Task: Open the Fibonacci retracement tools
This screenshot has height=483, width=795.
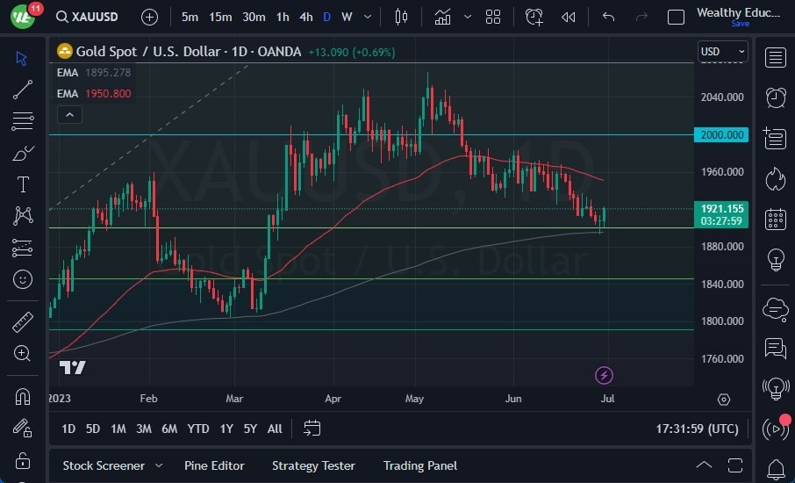Action: pos(23,121)
